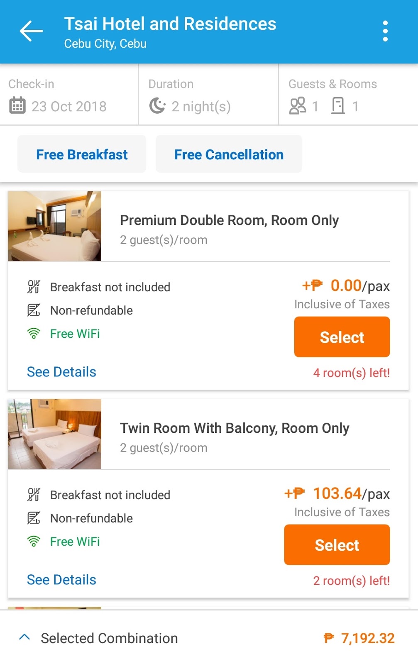This screenshot has width=418, height=664.
Task: Click Premium Double Room WiFi icon
Action: [x=34, y=334]
